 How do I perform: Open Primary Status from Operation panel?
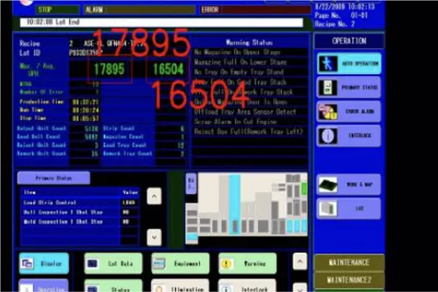(x=349, y=88)
